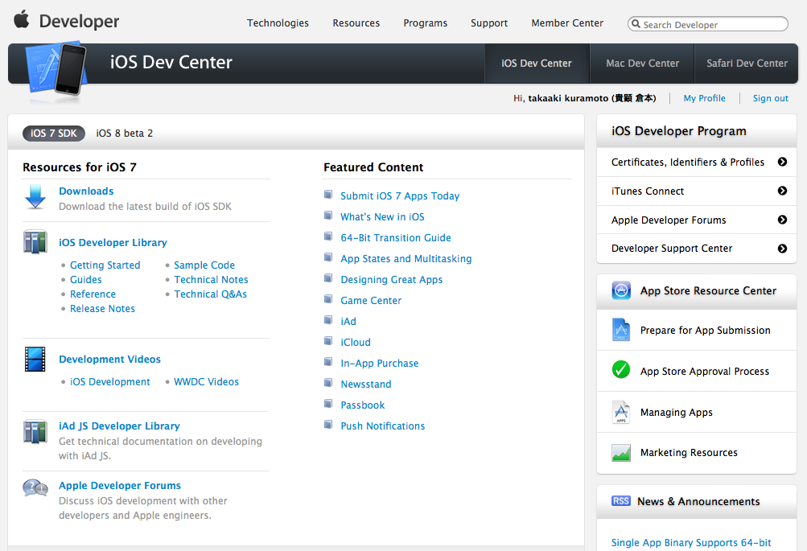
Task: Switch to Mac Dev Center tab
Action: (642, 64)
